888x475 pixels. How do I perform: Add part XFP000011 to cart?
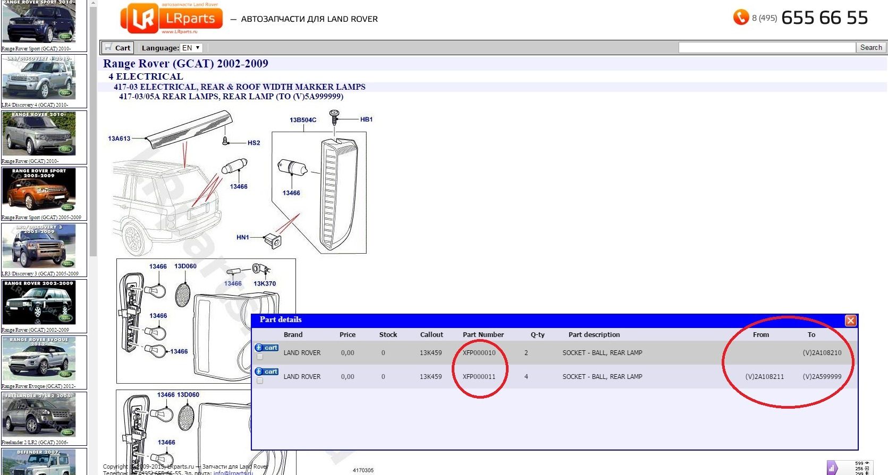[267, 372]
